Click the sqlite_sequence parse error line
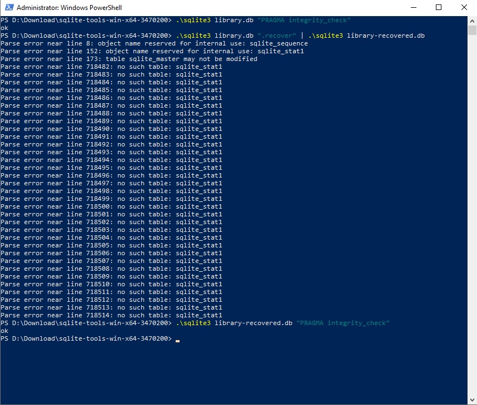The width and height of the screenshot is (477, 405). coord(156,43)
